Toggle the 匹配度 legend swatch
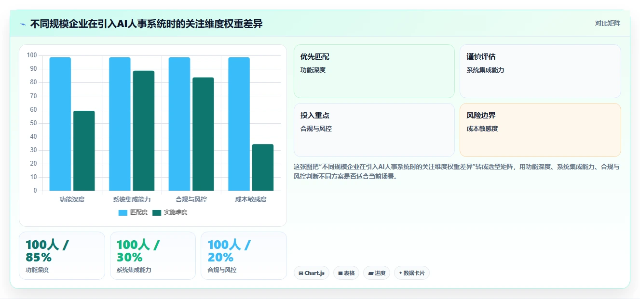The image size is (640, 299). tap(123, 212)
